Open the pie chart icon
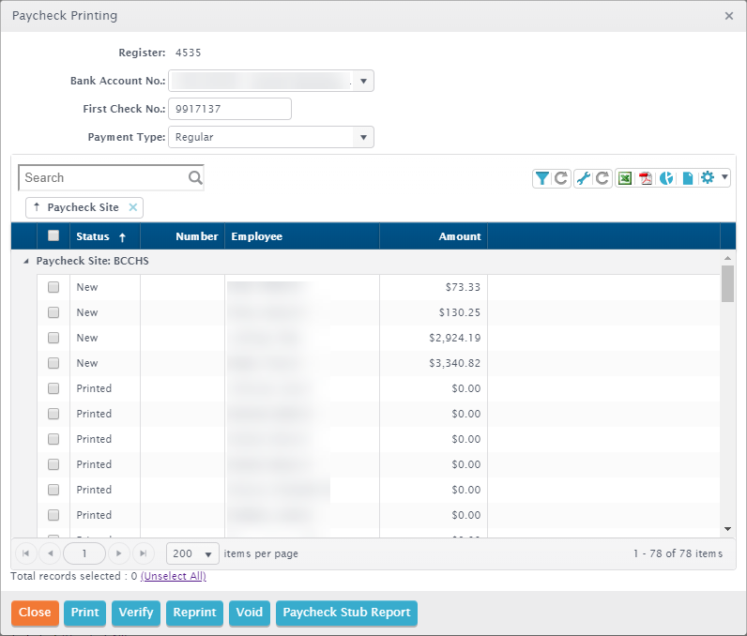 (x=666, y=178)
